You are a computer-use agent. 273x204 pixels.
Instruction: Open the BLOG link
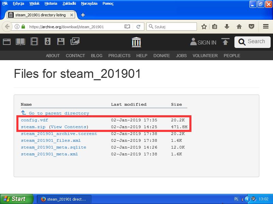click(97, 56)
